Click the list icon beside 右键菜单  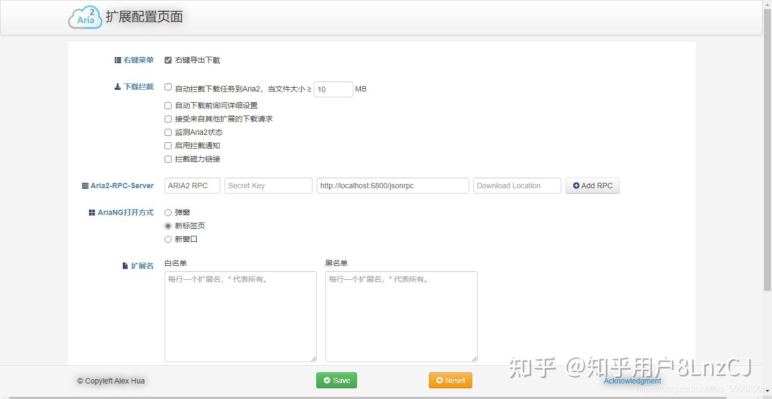pos(117,59)
